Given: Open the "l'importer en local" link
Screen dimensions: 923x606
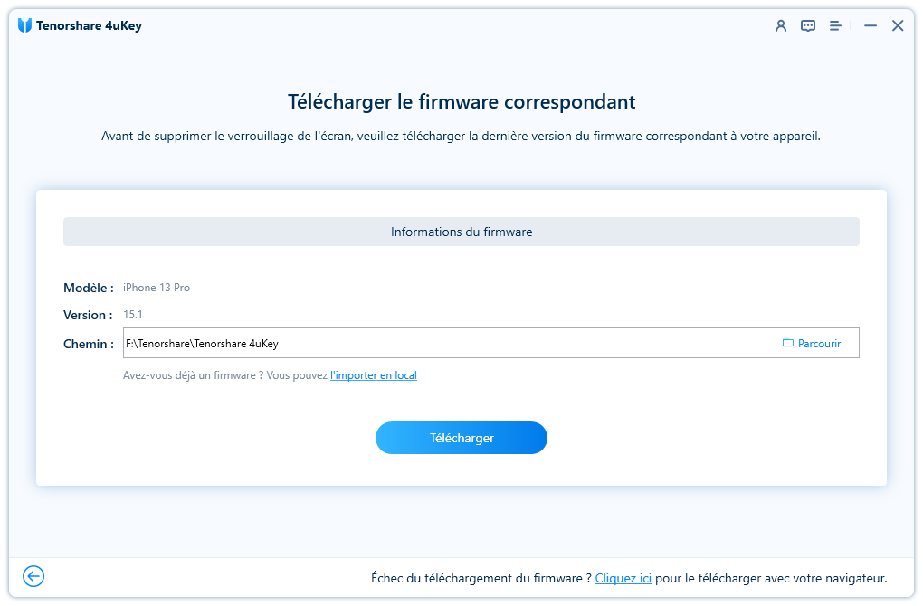Looking at the screenshot, I should point(373,375).
